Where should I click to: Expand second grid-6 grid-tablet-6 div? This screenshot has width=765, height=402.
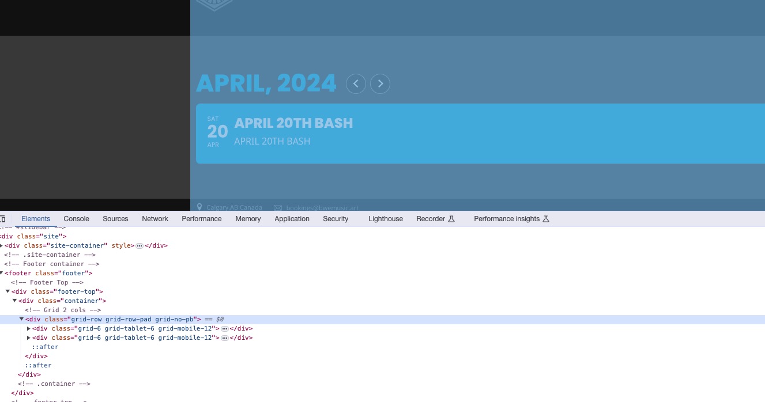[29, 337]
